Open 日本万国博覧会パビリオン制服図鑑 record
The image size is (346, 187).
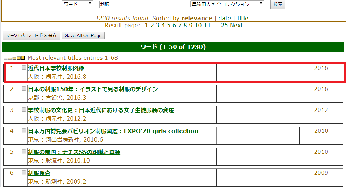click(x=113, y=131)
